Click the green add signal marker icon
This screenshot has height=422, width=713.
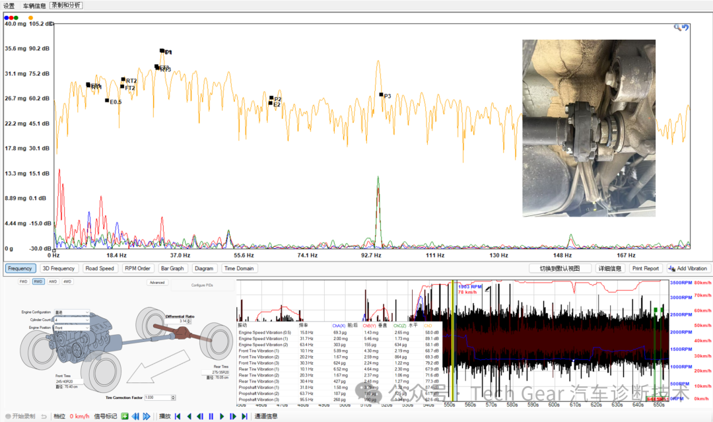[x=124, y=416]
